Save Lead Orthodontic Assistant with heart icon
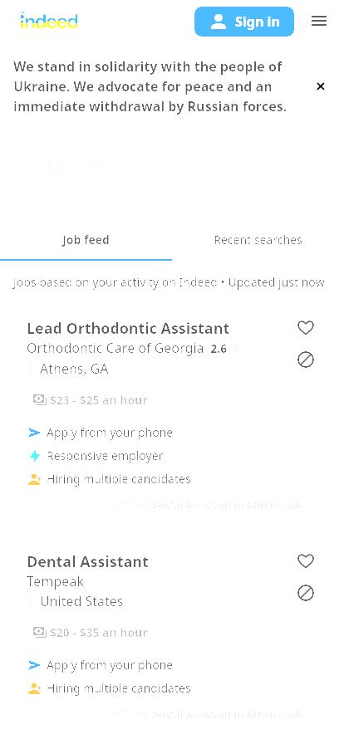 (x=306, y=327)
